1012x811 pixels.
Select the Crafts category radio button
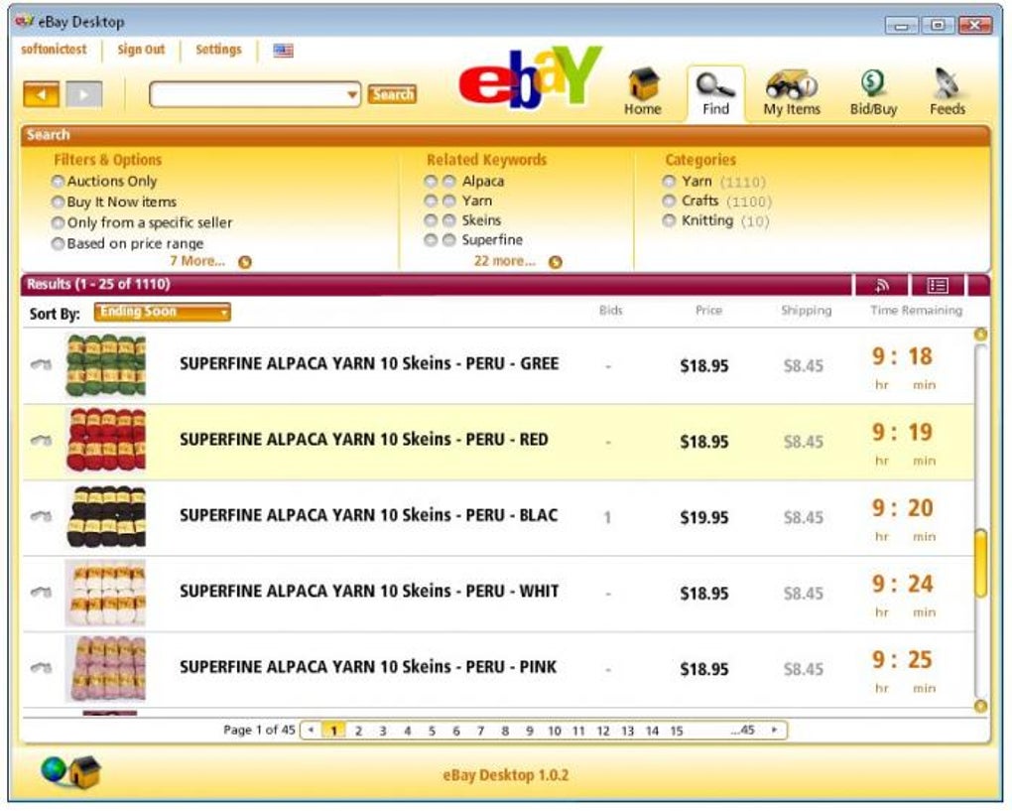pos(670,201)
